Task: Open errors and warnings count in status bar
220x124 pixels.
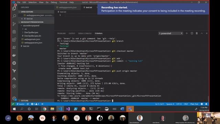Action: [35, 104]
